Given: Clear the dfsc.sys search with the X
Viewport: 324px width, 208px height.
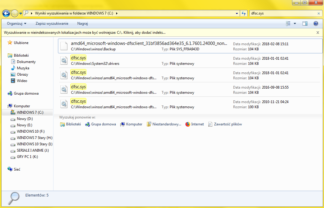Looking at the screenshot, I should click(319, 13).
